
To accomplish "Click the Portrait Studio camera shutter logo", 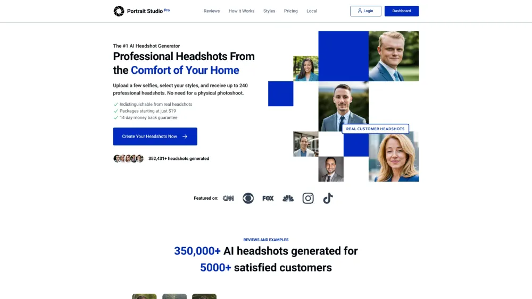I will 119,11.
